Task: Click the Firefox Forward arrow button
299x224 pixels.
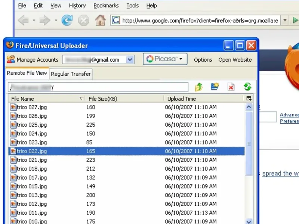Action: tap(44, 21)
